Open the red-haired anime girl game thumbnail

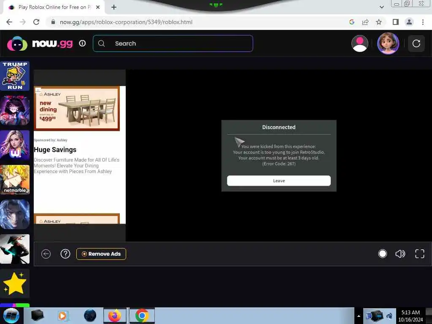[15, 111]
